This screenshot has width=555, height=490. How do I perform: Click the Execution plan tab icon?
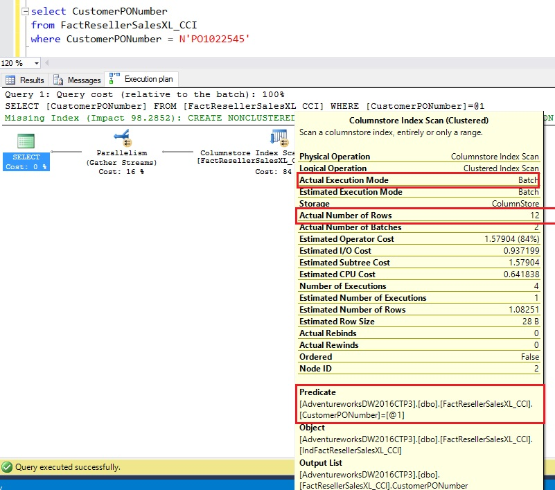tap(114, 79)
